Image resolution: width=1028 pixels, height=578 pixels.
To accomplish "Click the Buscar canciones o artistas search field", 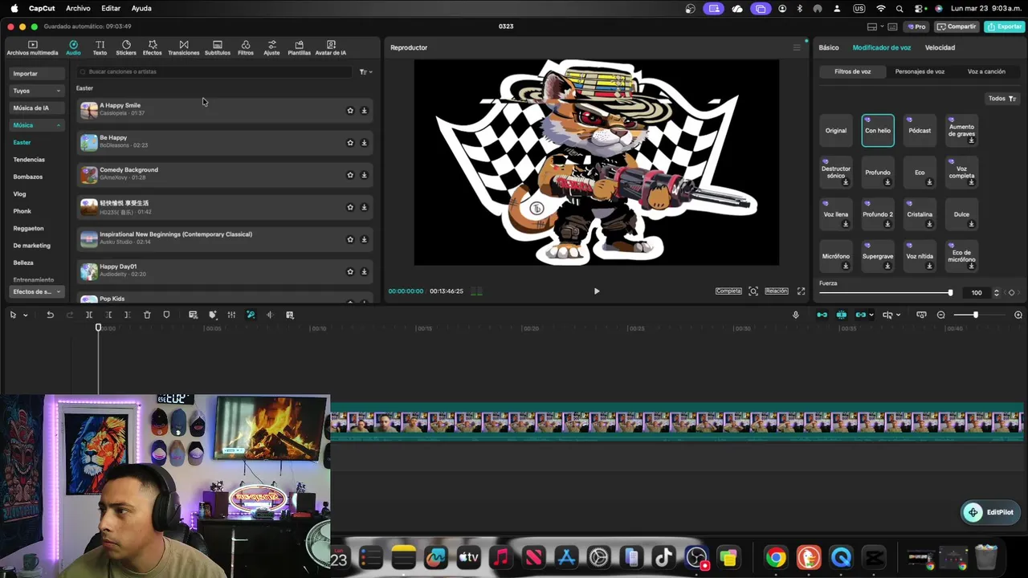I will (214, 72).
